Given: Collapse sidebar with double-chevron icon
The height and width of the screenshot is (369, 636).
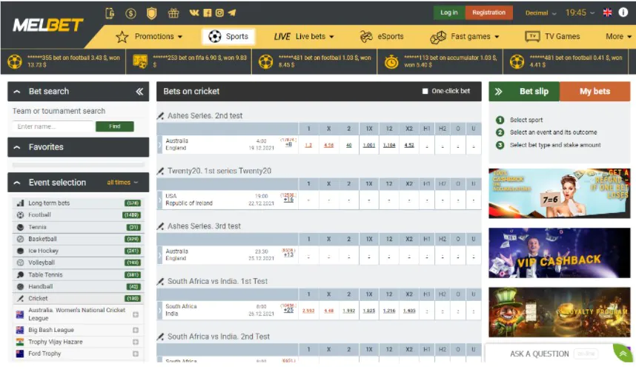Looking at the screenshot, I should pos(139,92).
